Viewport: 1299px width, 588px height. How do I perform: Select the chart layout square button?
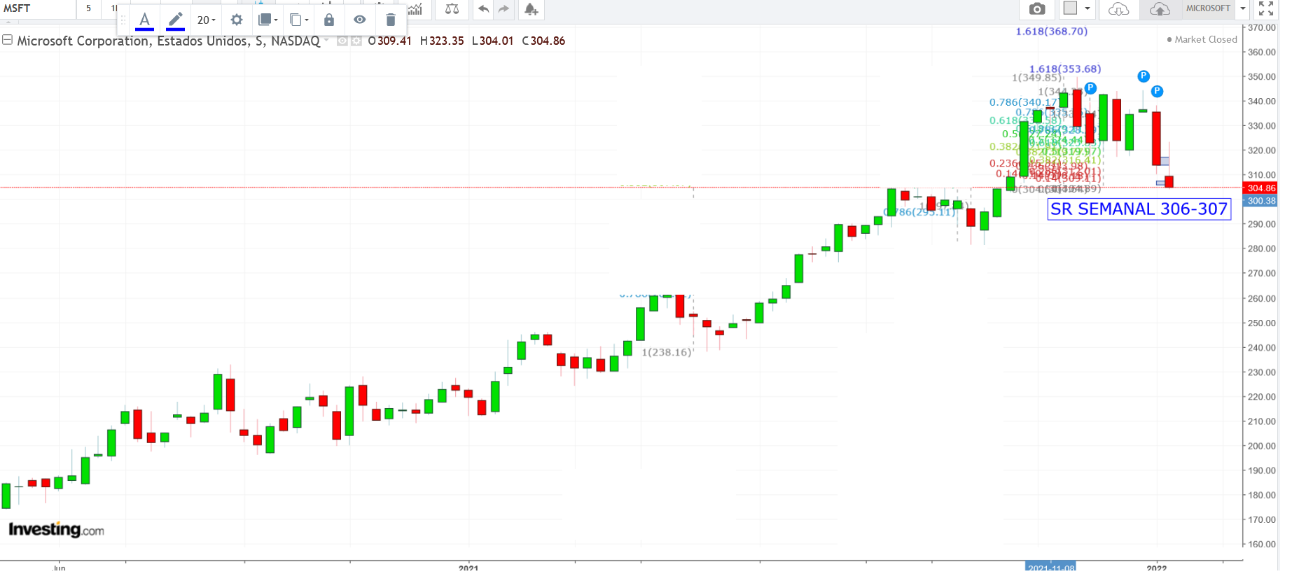[1070, 8]
